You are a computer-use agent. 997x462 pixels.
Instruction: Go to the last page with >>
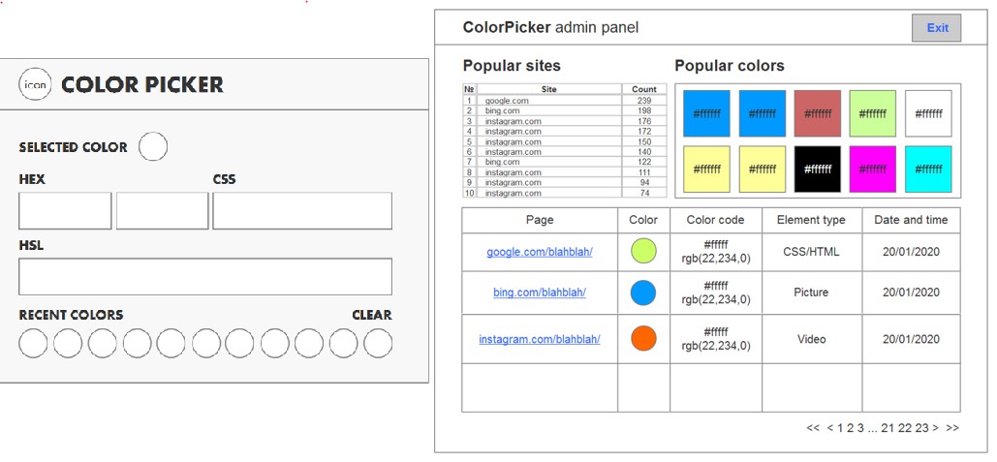952,428
